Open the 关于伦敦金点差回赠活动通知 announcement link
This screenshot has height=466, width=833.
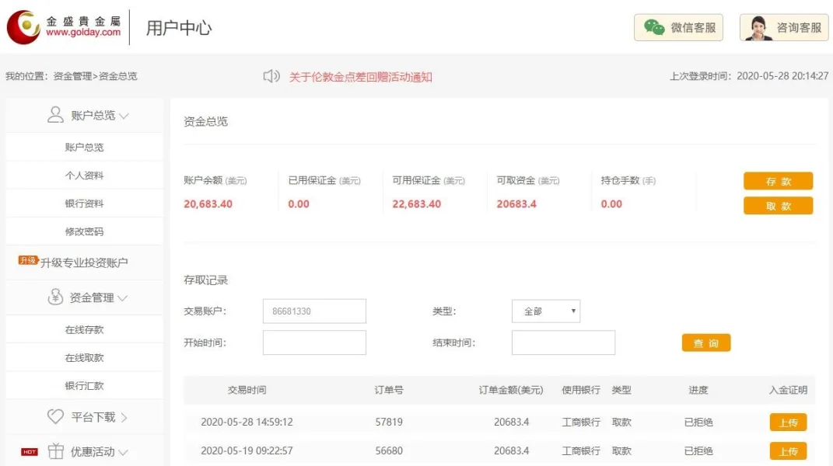(360, 77)
